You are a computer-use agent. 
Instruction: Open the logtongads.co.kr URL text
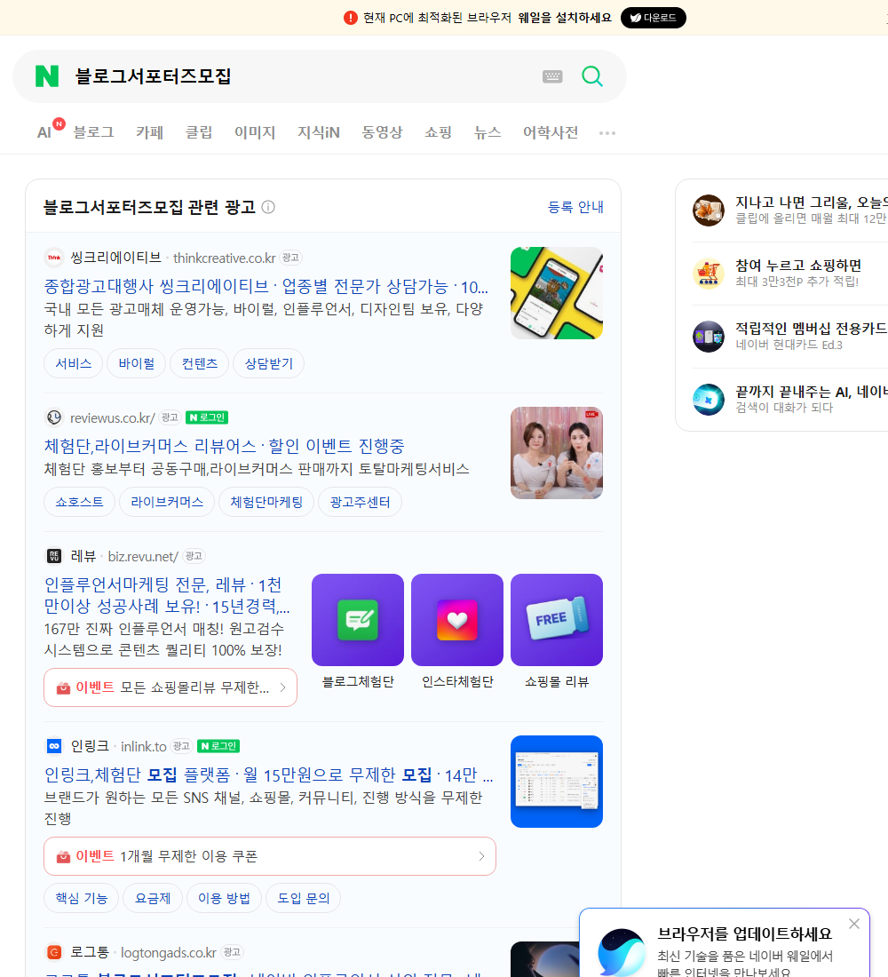point(168,953)
